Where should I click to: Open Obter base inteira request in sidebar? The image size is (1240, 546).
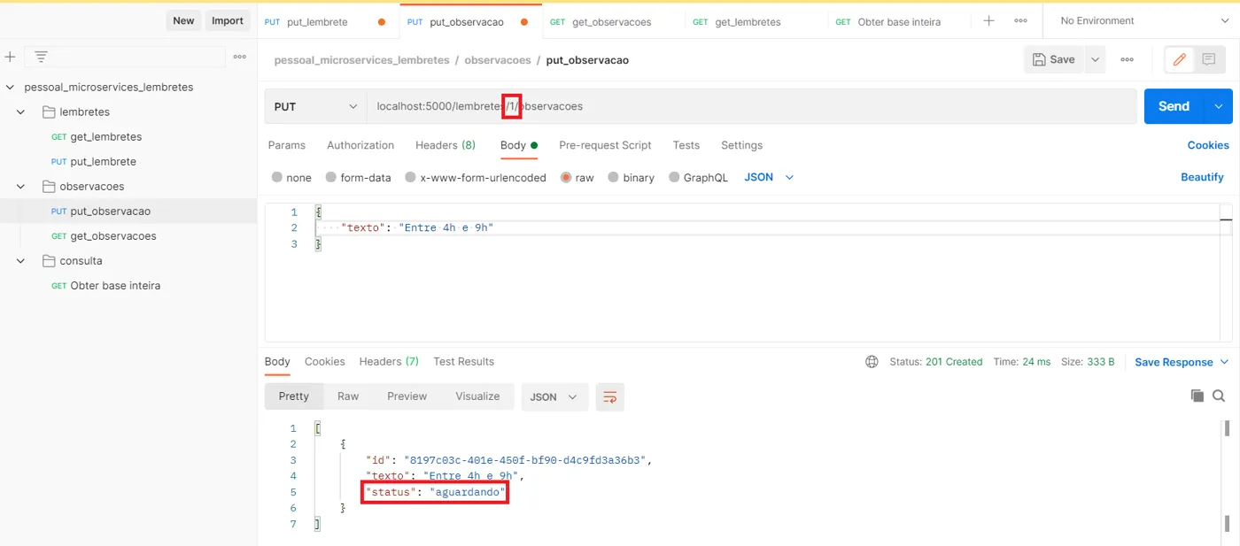tap(115, 286)
